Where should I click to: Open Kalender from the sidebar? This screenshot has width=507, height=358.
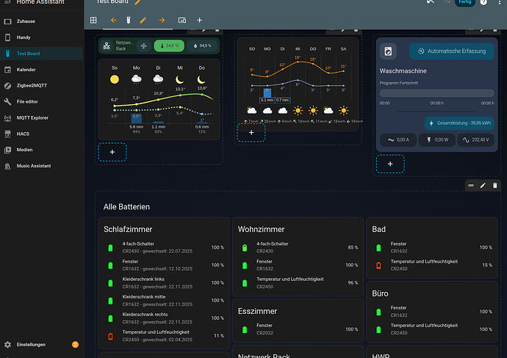[41, 70]
